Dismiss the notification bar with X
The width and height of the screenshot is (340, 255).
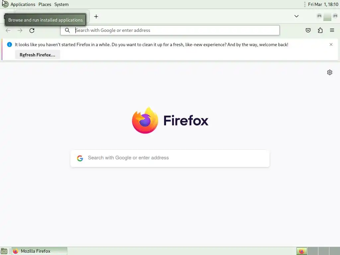(x=331, y=44)
